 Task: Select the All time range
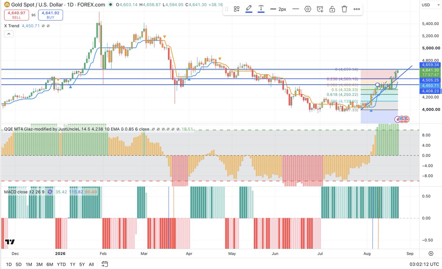click(91, 264)
